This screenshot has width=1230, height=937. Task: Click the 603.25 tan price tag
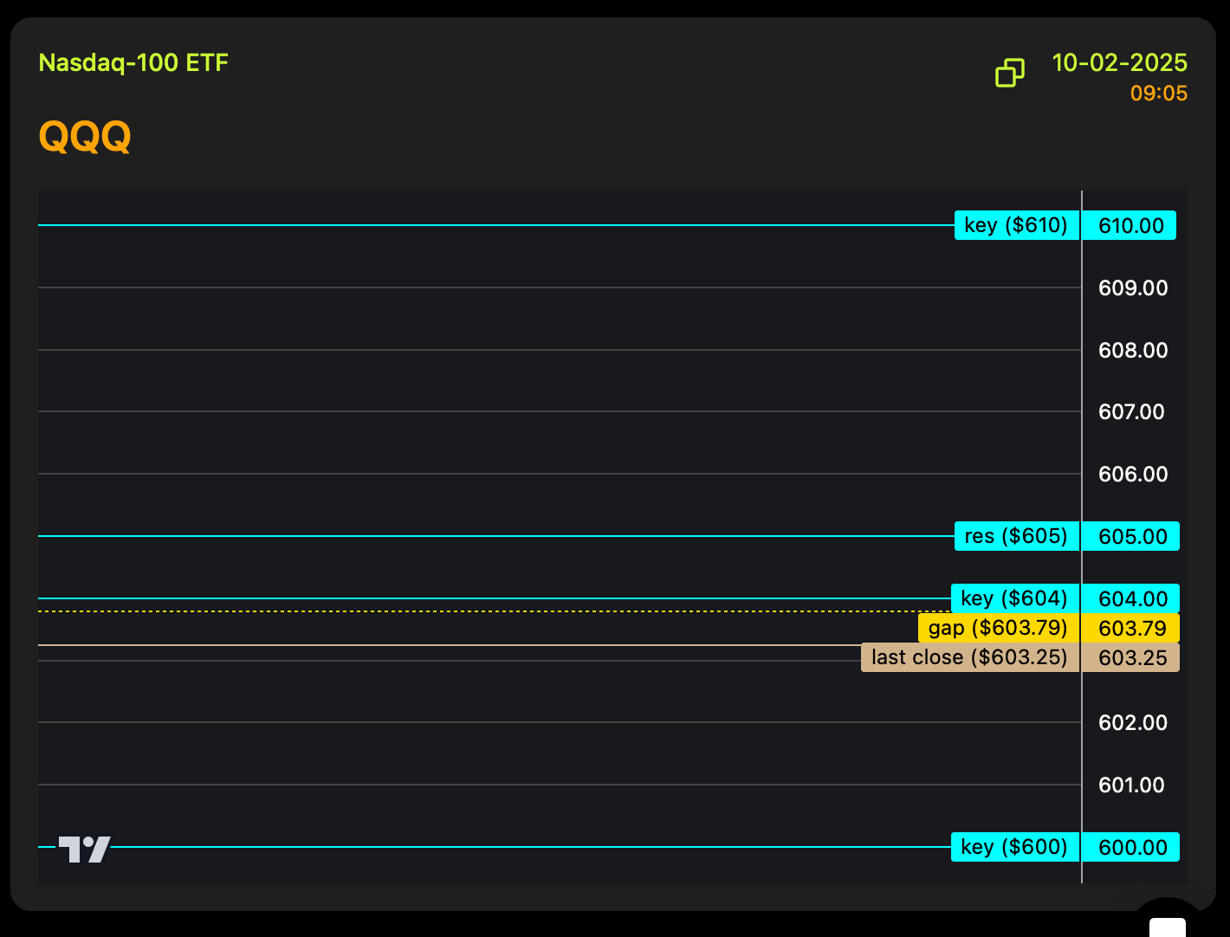pyautogui.click(x=1132, y=658)
